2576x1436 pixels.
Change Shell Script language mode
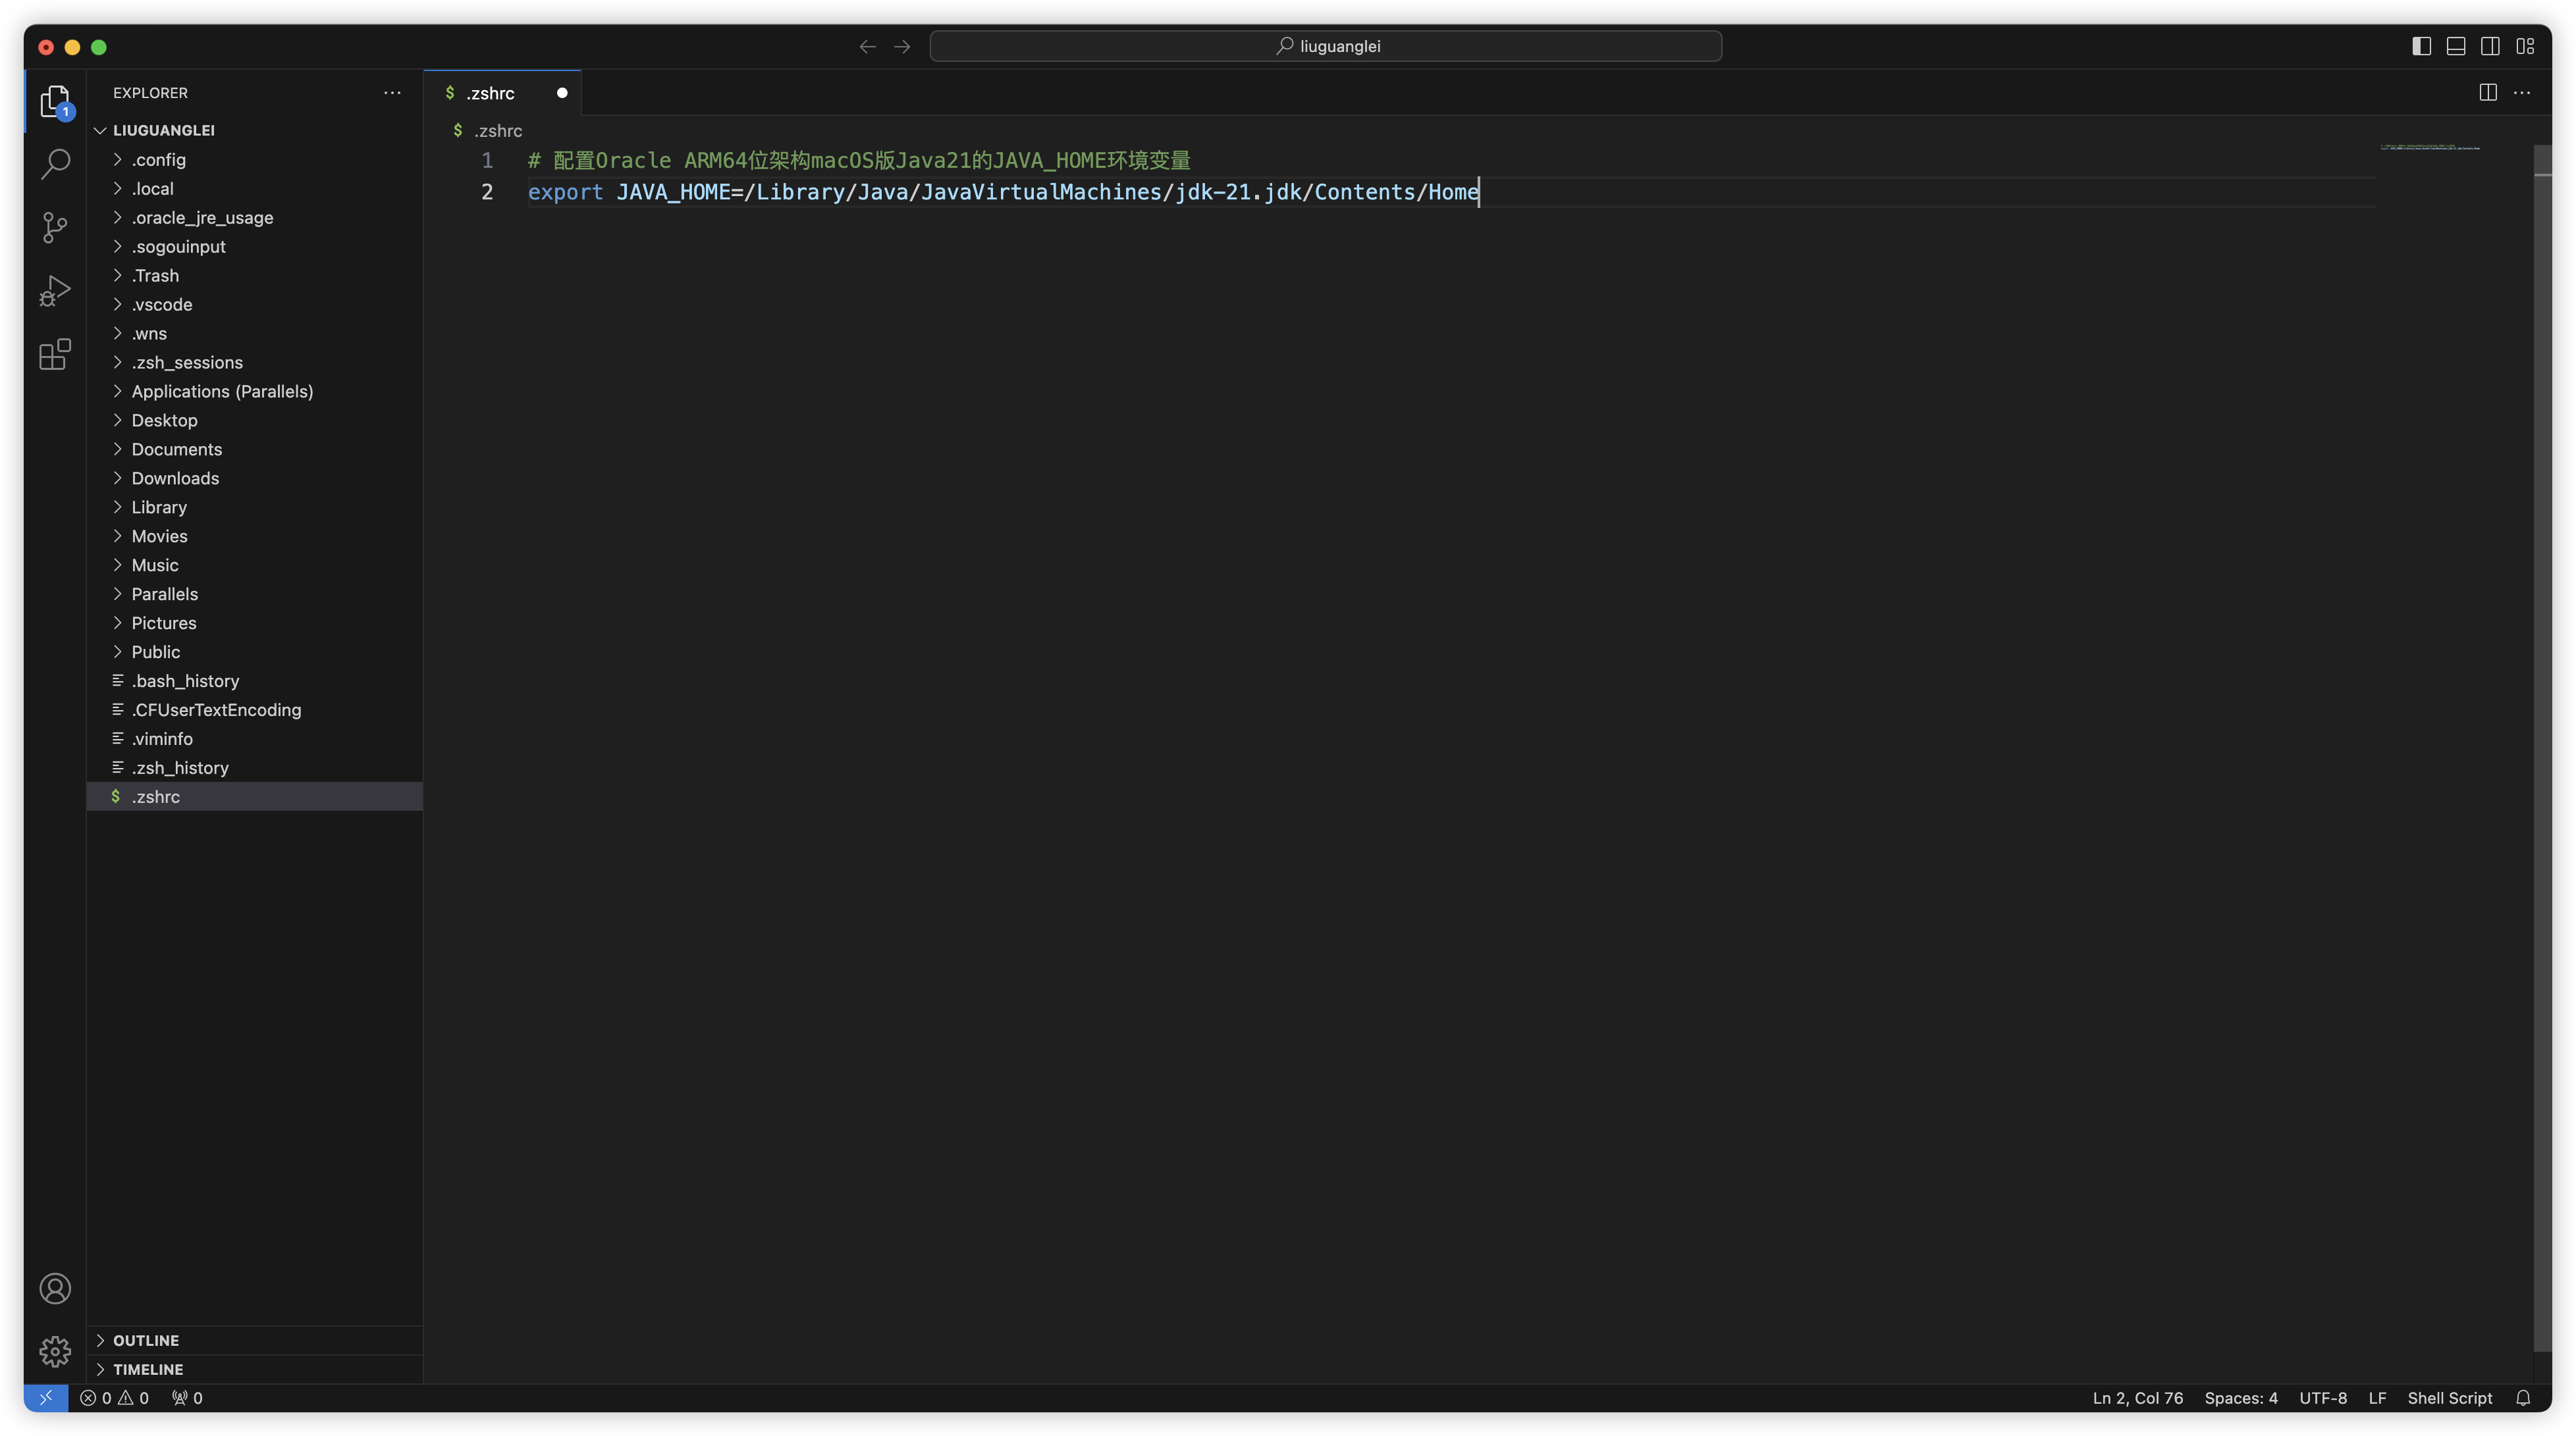click(2449, 1398)
